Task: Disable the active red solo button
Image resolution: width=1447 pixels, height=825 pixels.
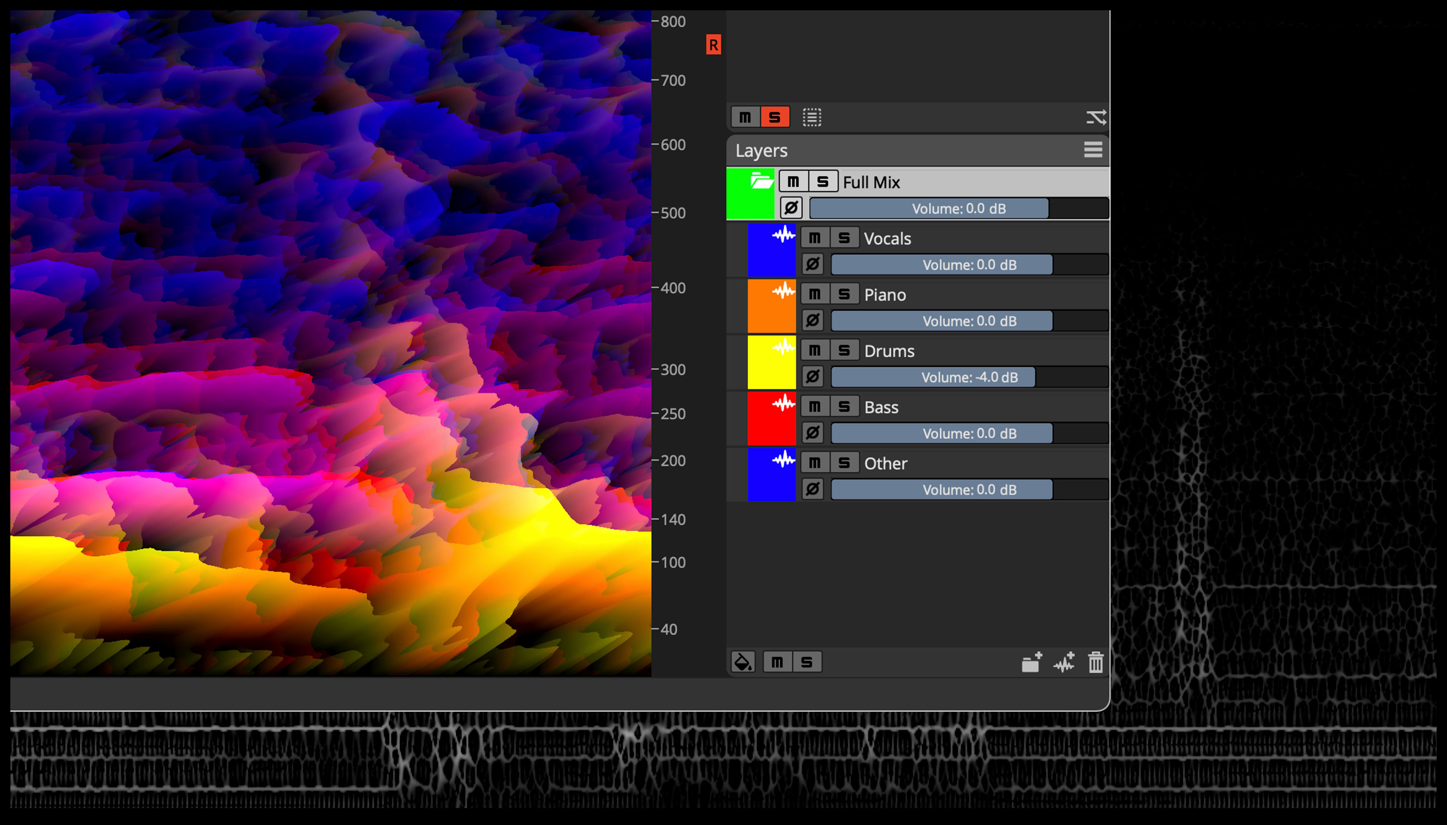Action: pyautogui.click(x=774, y=117)
